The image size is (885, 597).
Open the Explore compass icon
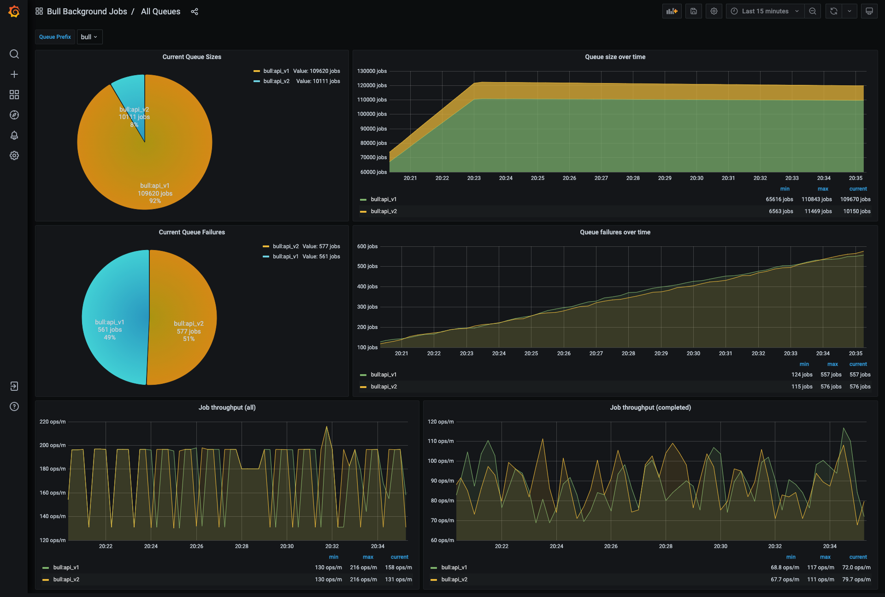[14, 115]
